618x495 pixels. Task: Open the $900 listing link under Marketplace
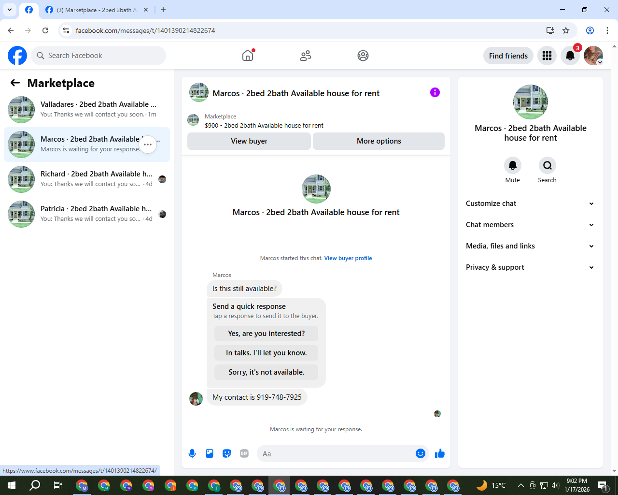point(264,125)
